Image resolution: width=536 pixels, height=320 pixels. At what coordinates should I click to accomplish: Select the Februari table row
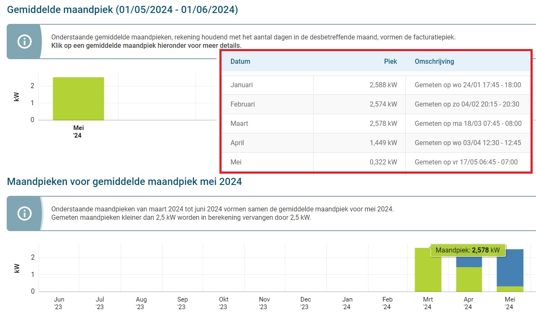(242, 104)
